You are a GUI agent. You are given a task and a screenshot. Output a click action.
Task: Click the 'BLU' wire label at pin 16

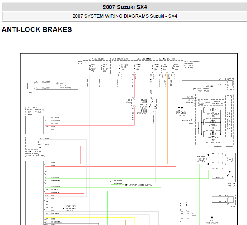[53, 207]
